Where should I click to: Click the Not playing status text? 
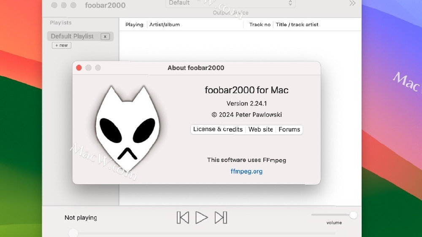[81, 218]
